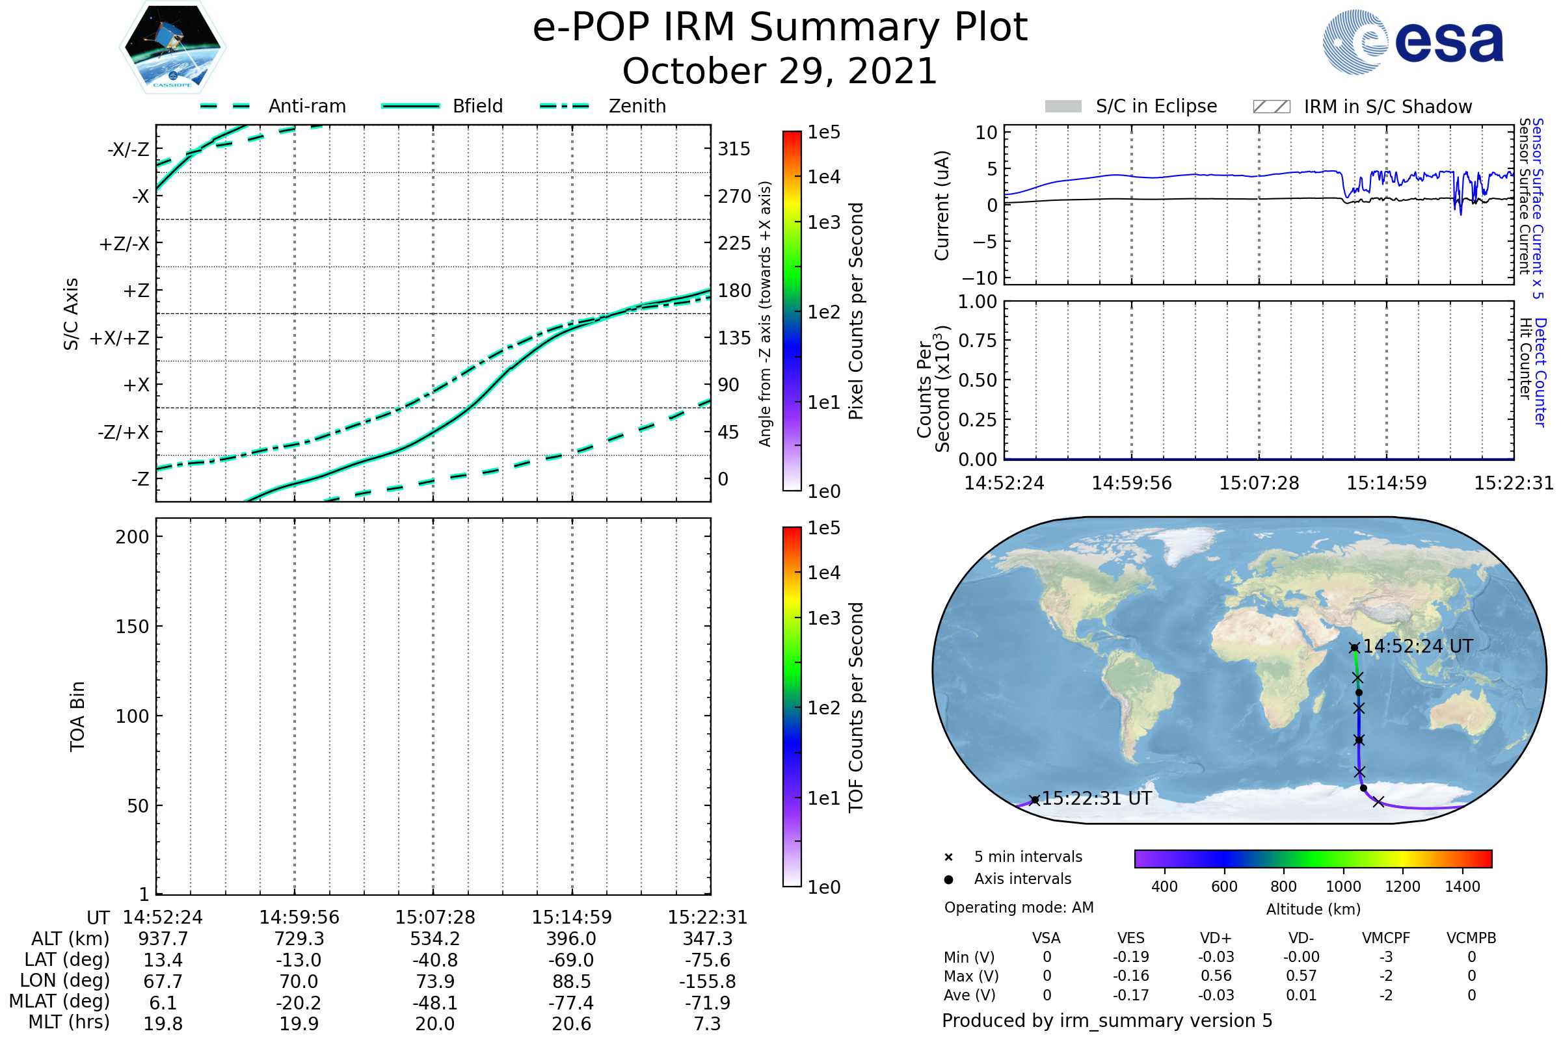Click the TOF Counts per Second colorbar

point(792,707)
